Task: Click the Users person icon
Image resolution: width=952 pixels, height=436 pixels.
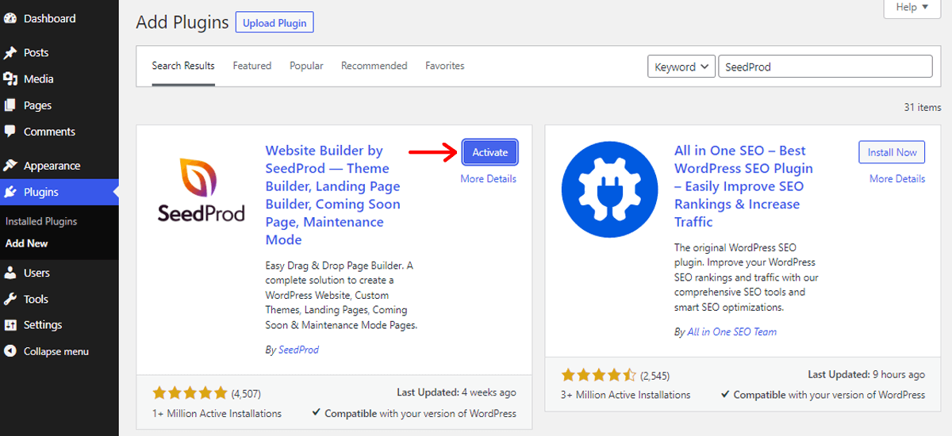Action: [10, 273]
